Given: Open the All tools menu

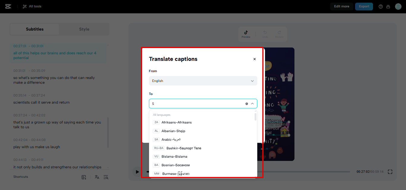Looking at the screenshot, I should [x=32, y=6].
